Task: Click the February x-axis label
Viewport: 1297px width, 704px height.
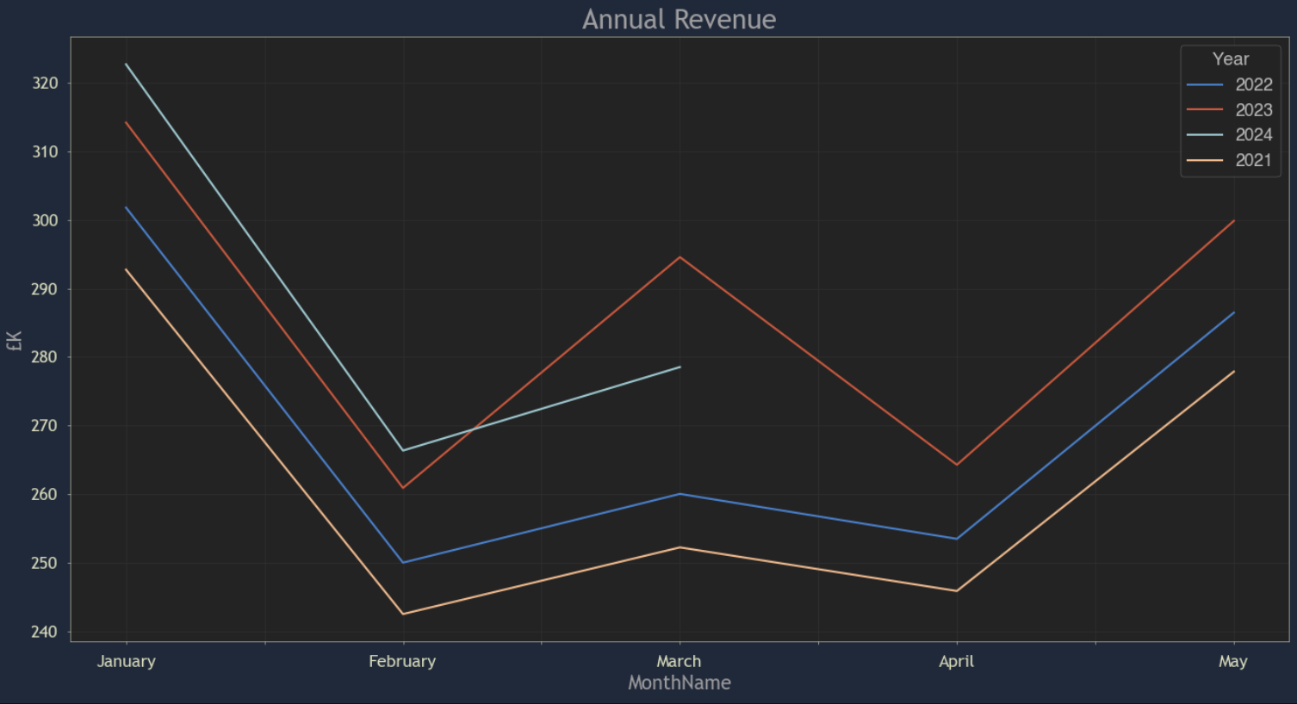Action: click(x=402, y=661)
